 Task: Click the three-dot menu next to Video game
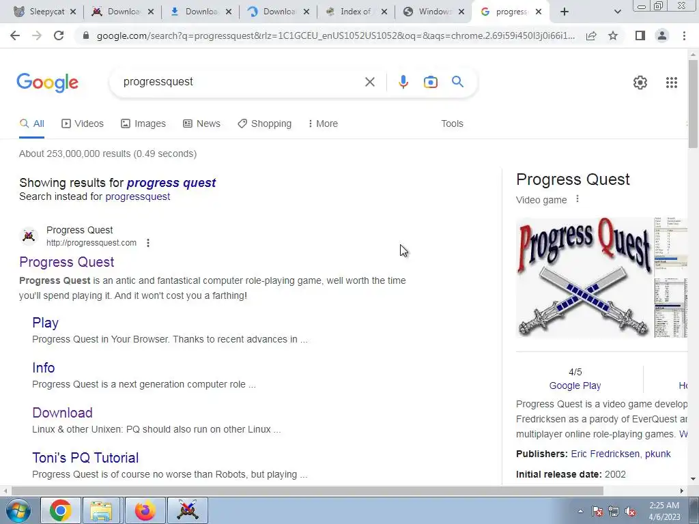pyautogui.click(x=577, y=199)
